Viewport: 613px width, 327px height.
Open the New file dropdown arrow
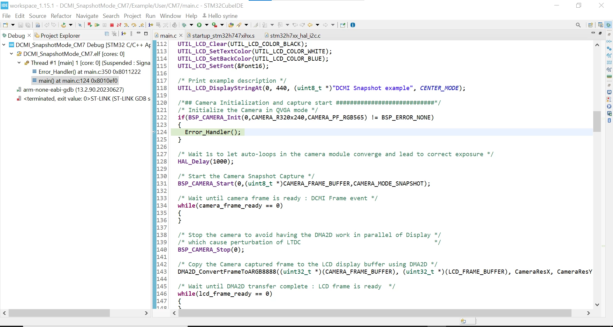pyautogui.click(x=13, y=25)
